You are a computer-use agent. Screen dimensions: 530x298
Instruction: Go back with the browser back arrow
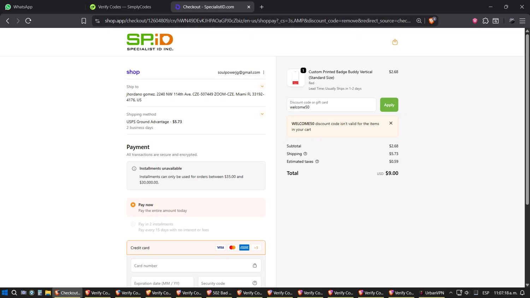[x=8, y=21]
